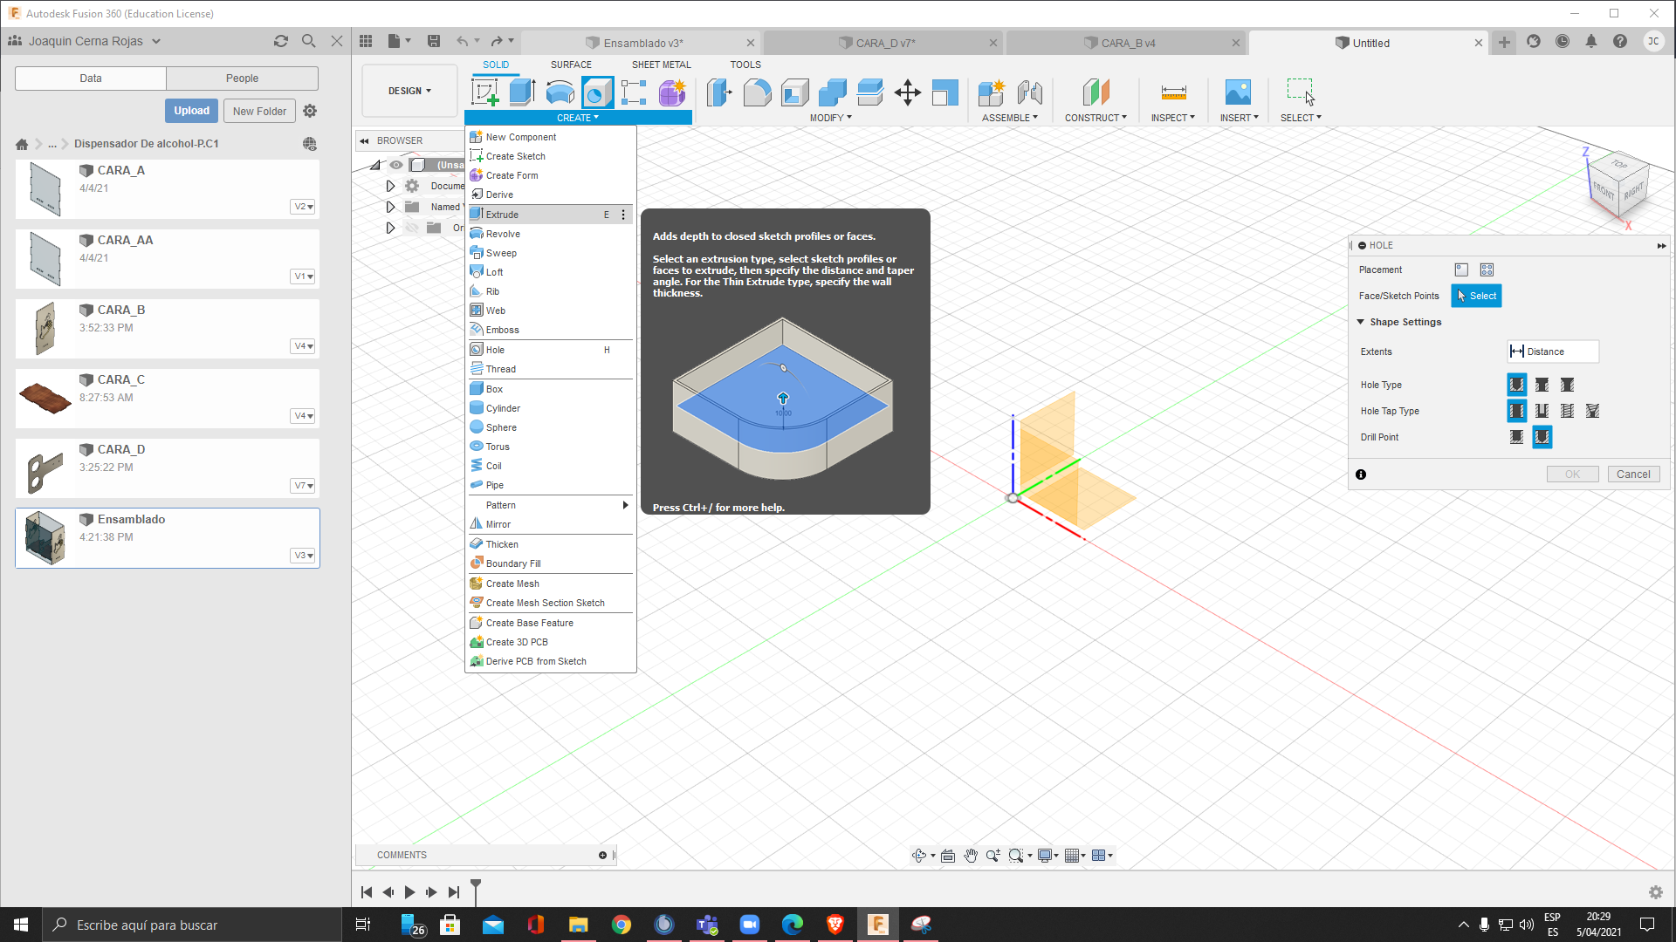
Task: Choose single hole placement option
Action: 1461,270
